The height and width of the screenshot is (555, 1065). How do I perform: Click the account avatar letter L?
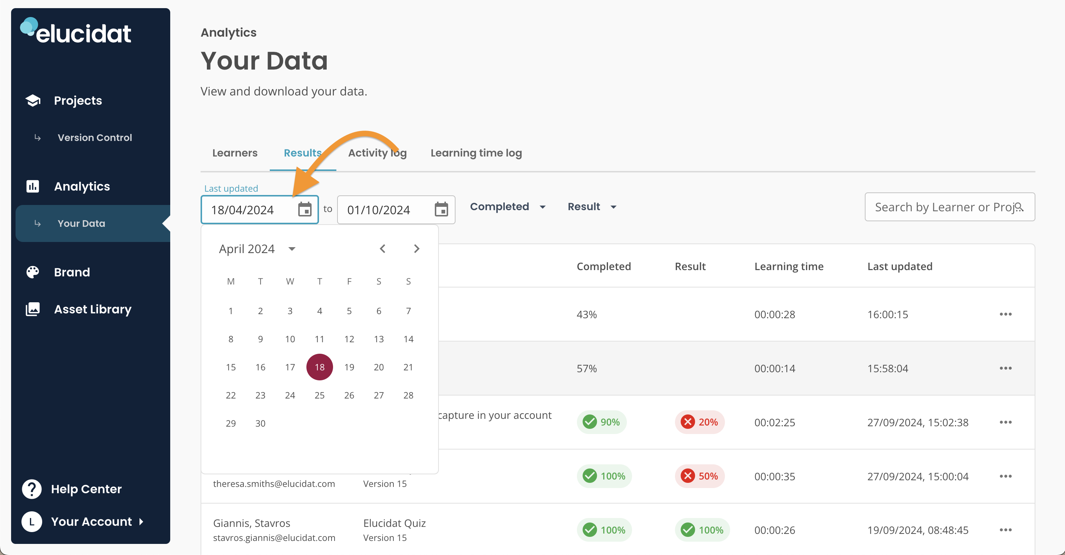[32, 522]
